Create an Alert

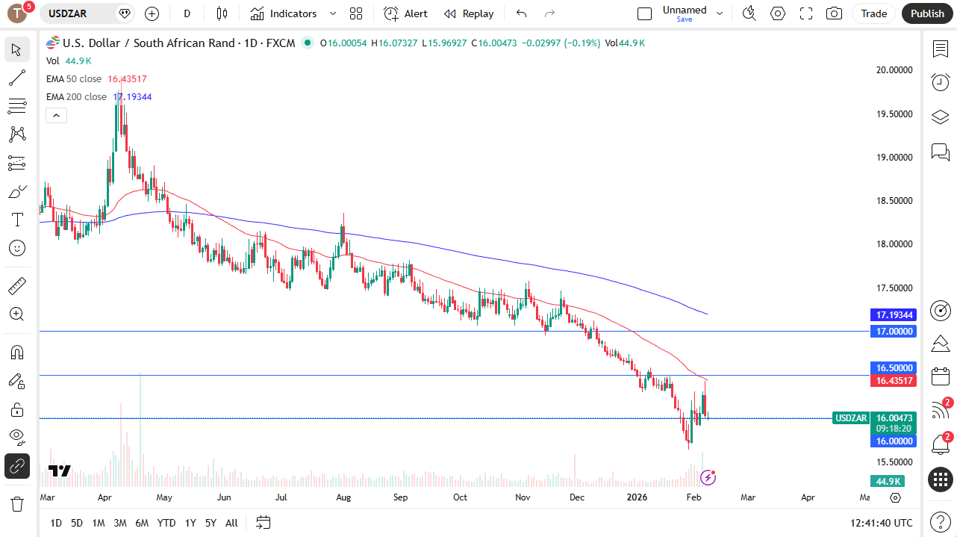[x=406, y=13]
